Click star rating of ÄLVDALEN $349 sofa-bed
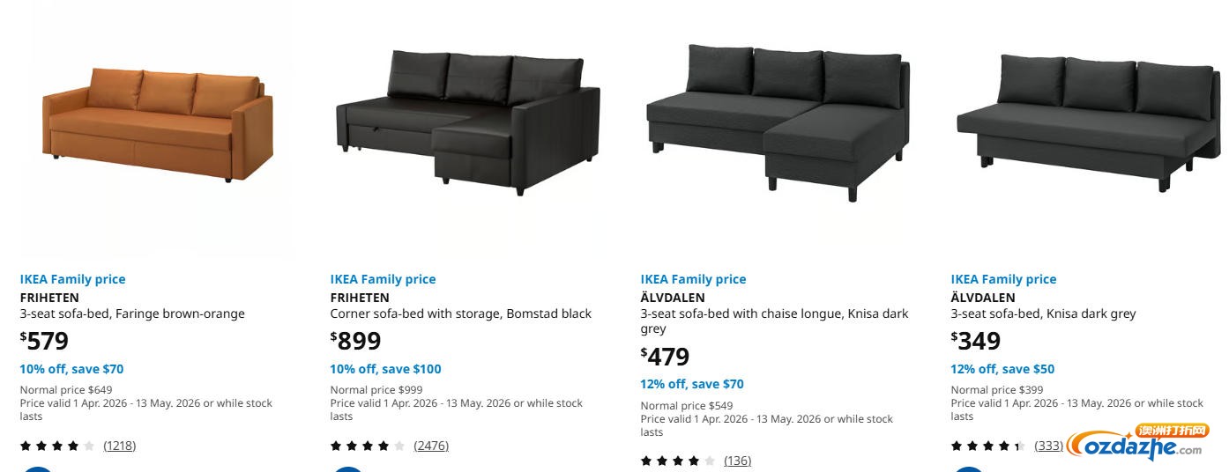 point(988,446)
